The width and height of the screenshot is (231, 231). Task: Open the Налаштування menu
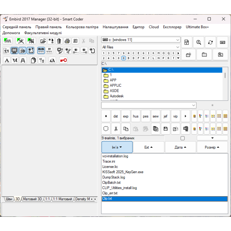(115, 27)
